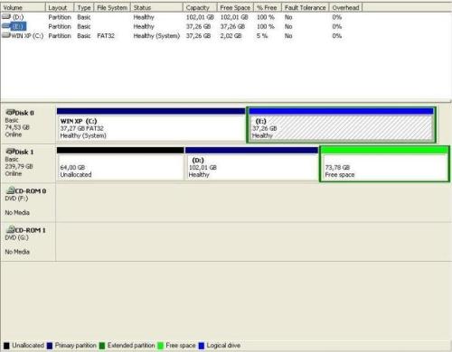The width and height of the screenshot is (452, 352).
Task: Click the No Media text under CD-ROM 1
Action: coord(17,252)
